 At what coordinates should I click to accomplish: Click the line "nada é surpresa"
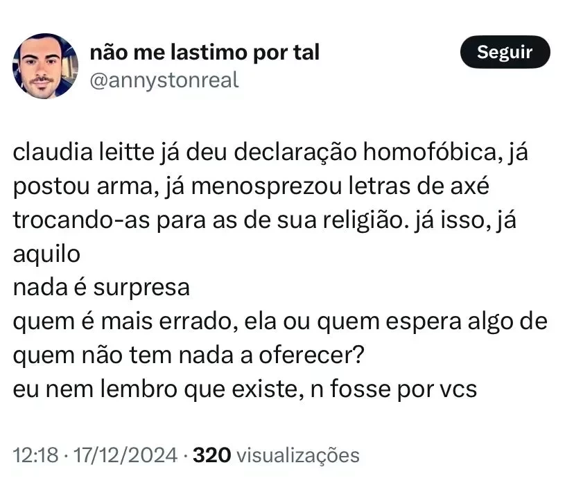(x=101, y=287)
